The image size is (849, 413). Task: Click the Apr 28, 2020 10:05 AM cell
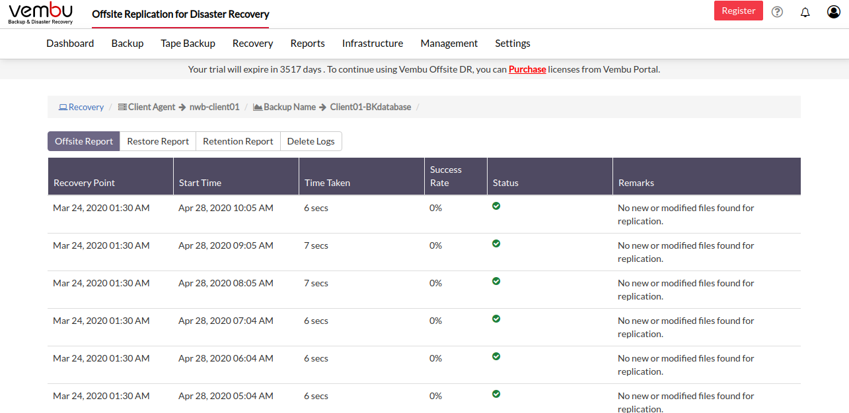click(226, 208)
